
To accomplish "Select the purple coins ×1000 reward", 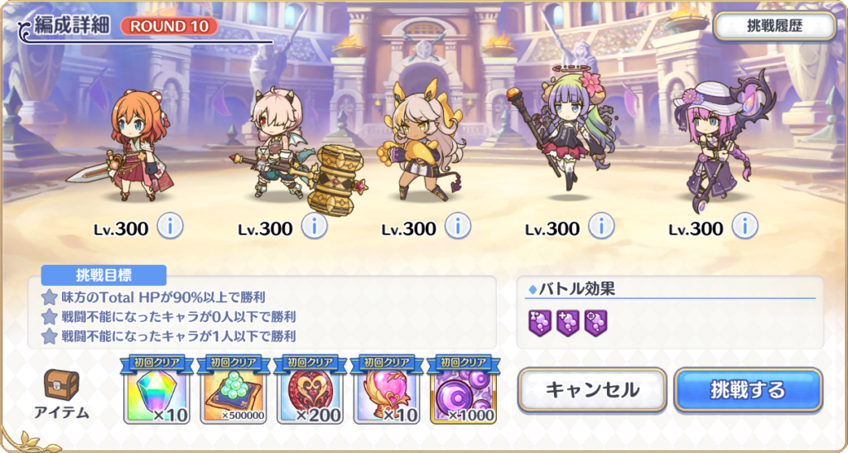I will tap(464, 390).
